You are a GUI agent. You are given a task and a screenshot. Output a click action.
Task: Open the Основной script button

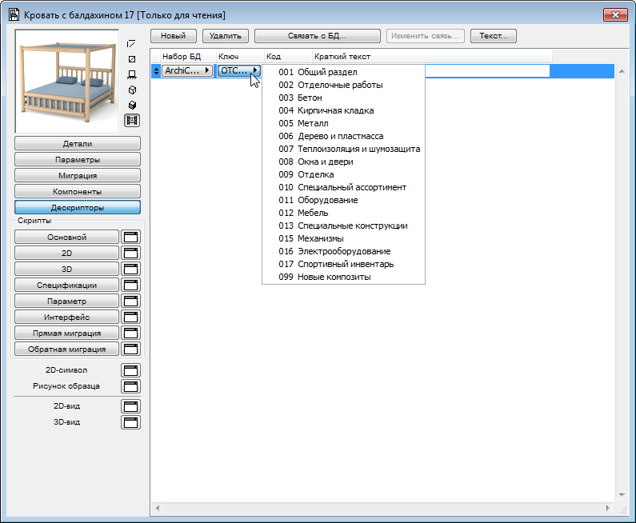(x=67, y=238)
